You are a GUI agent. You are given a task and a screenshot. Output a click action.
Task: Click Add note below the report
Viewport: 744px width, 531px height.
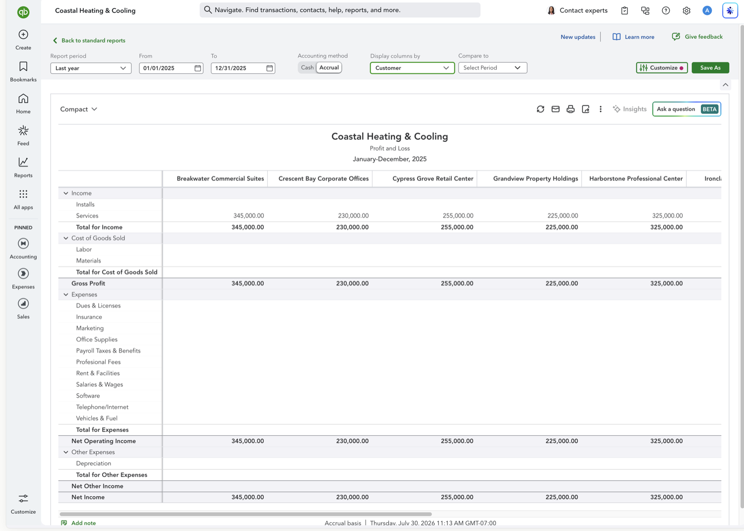click(78, 523)
